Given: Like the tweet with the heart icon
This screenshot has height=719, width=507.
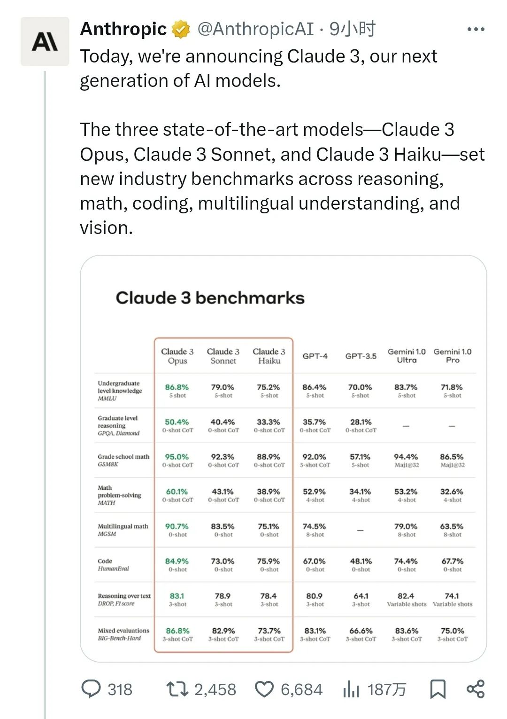Looking at the screenshot, I should [x=264, y=689].
